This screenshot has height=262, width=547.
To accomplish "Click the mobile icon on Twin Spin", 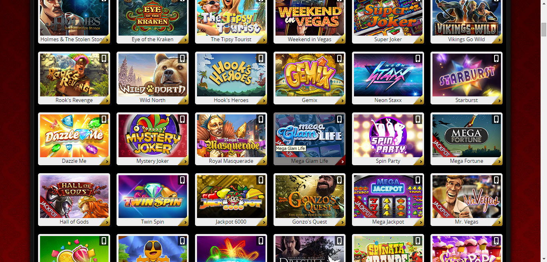I will pos(182,180).
